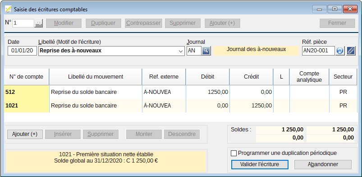Click the account info panel for 1021
Image resolution: width=362 pixels, height=177 pixels.
[x=106, y=161]
